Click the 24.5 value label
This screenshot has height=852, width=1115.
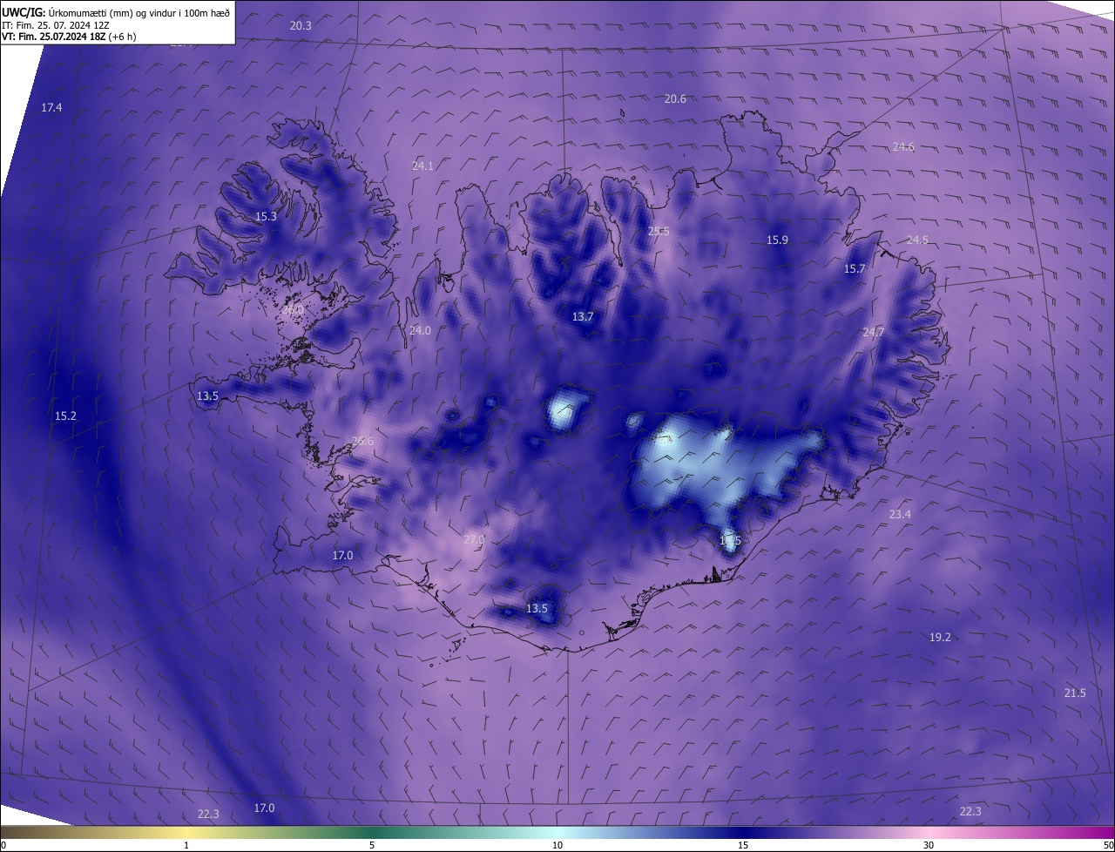pyautogui.click(x=917, y=240)
